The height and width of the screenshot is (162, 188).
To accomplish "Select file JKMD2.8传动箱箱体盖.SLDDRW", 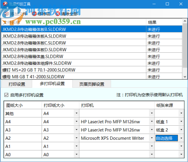I will click(92, 56).
